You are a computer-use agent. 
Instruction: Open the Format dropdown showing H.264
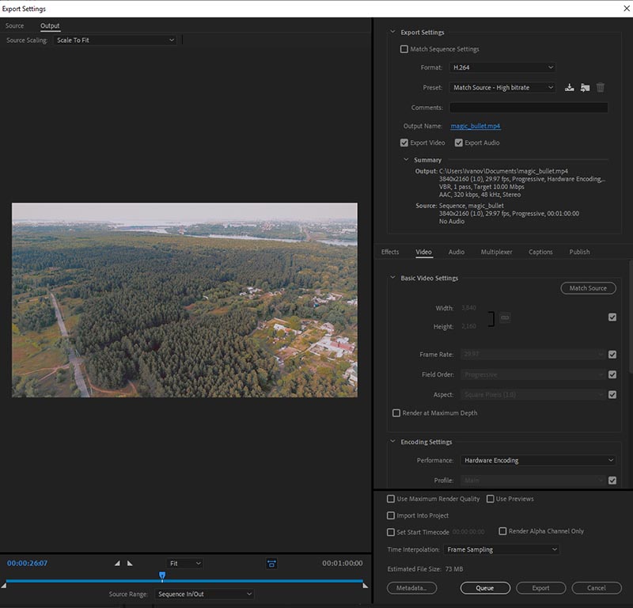click(x=502, y=68)
